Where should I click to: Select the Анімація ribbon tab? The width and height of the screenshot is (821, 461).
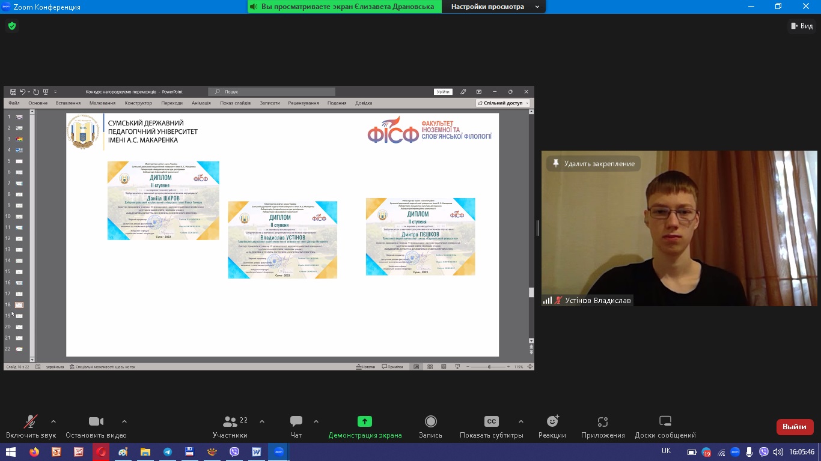click(201, 103)
